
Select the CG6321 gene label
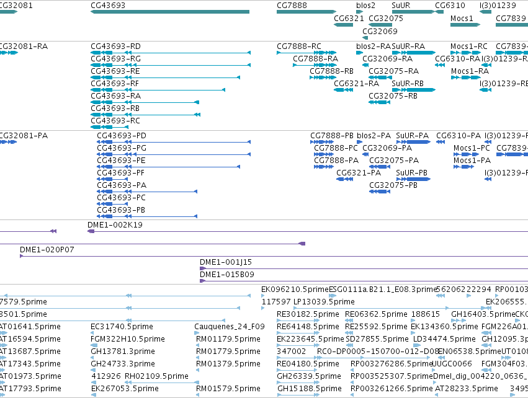point(349,18)
